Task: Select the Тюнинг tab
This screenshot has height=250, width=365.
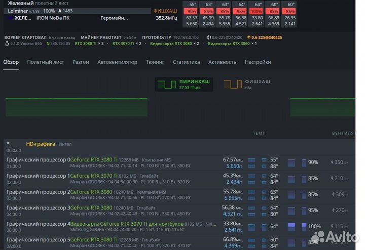Action: [155, 62]
